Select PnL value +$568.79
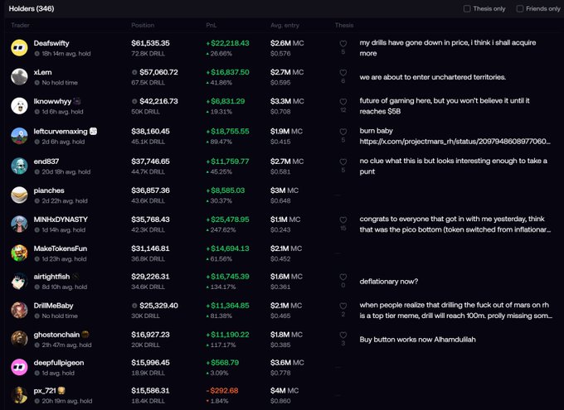This screenshot has height=410, width=564. pyautogui.click(x=222, y=363)
